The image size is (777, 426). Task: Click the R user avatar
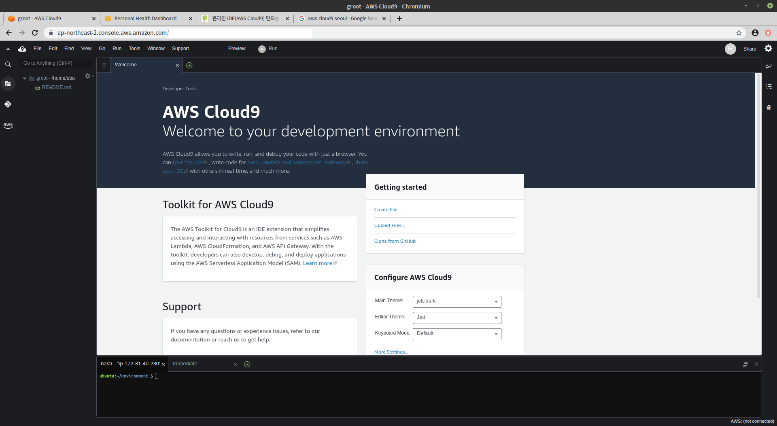[x=730, y=49]
